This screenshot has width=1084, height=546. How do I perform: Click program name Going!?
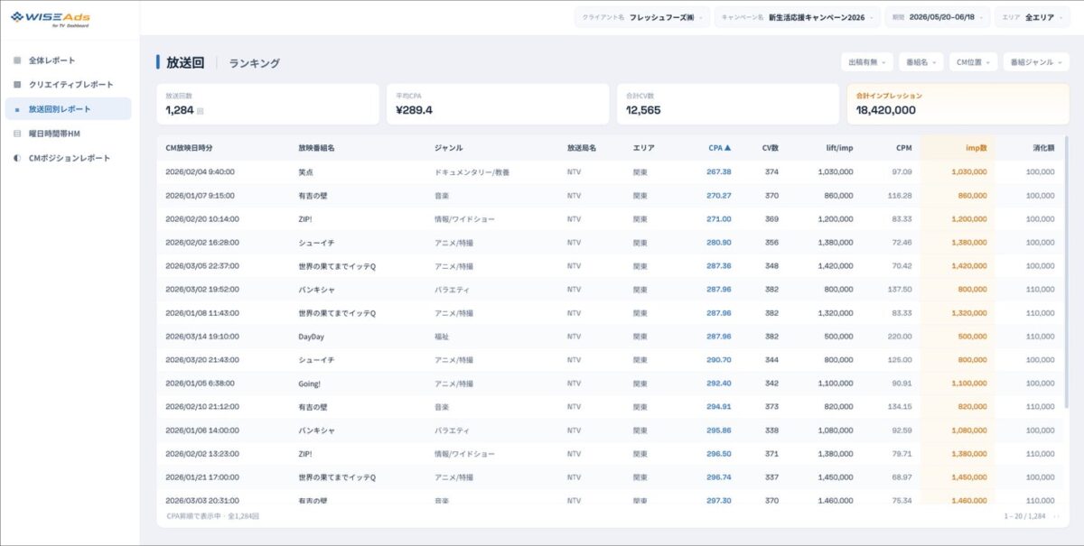click(x=311, y=383)
